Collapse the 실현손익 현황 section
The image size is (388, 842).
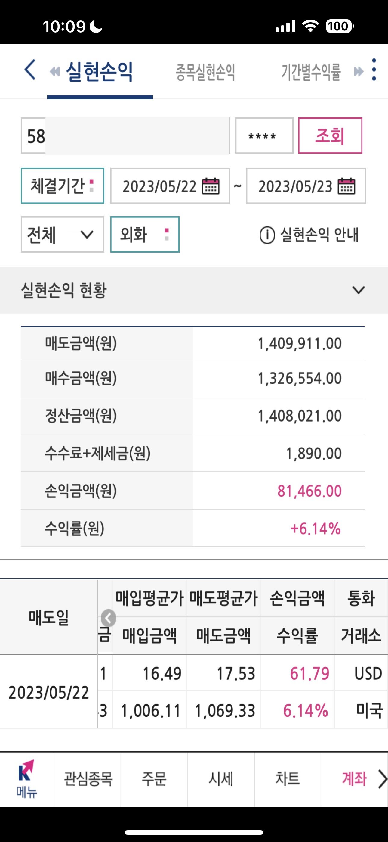coord(358,290)
